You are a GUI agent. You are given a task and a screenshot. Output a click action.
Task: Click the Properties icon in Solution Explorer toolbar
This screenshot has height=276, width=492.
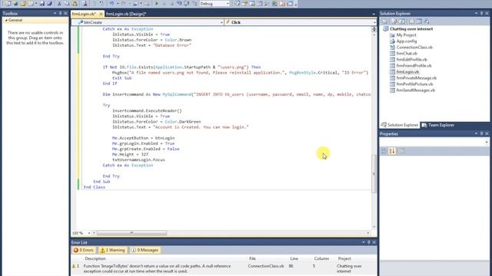point(384,21)
